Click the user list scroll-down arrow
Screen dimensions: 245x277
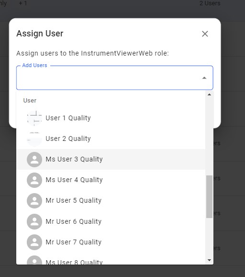point(210,260)
